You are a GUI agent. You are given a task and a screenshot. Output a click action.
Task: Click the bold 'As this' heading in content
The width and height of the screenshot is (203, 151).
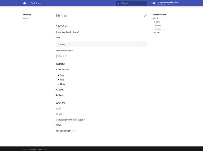[x=59, y=95]
